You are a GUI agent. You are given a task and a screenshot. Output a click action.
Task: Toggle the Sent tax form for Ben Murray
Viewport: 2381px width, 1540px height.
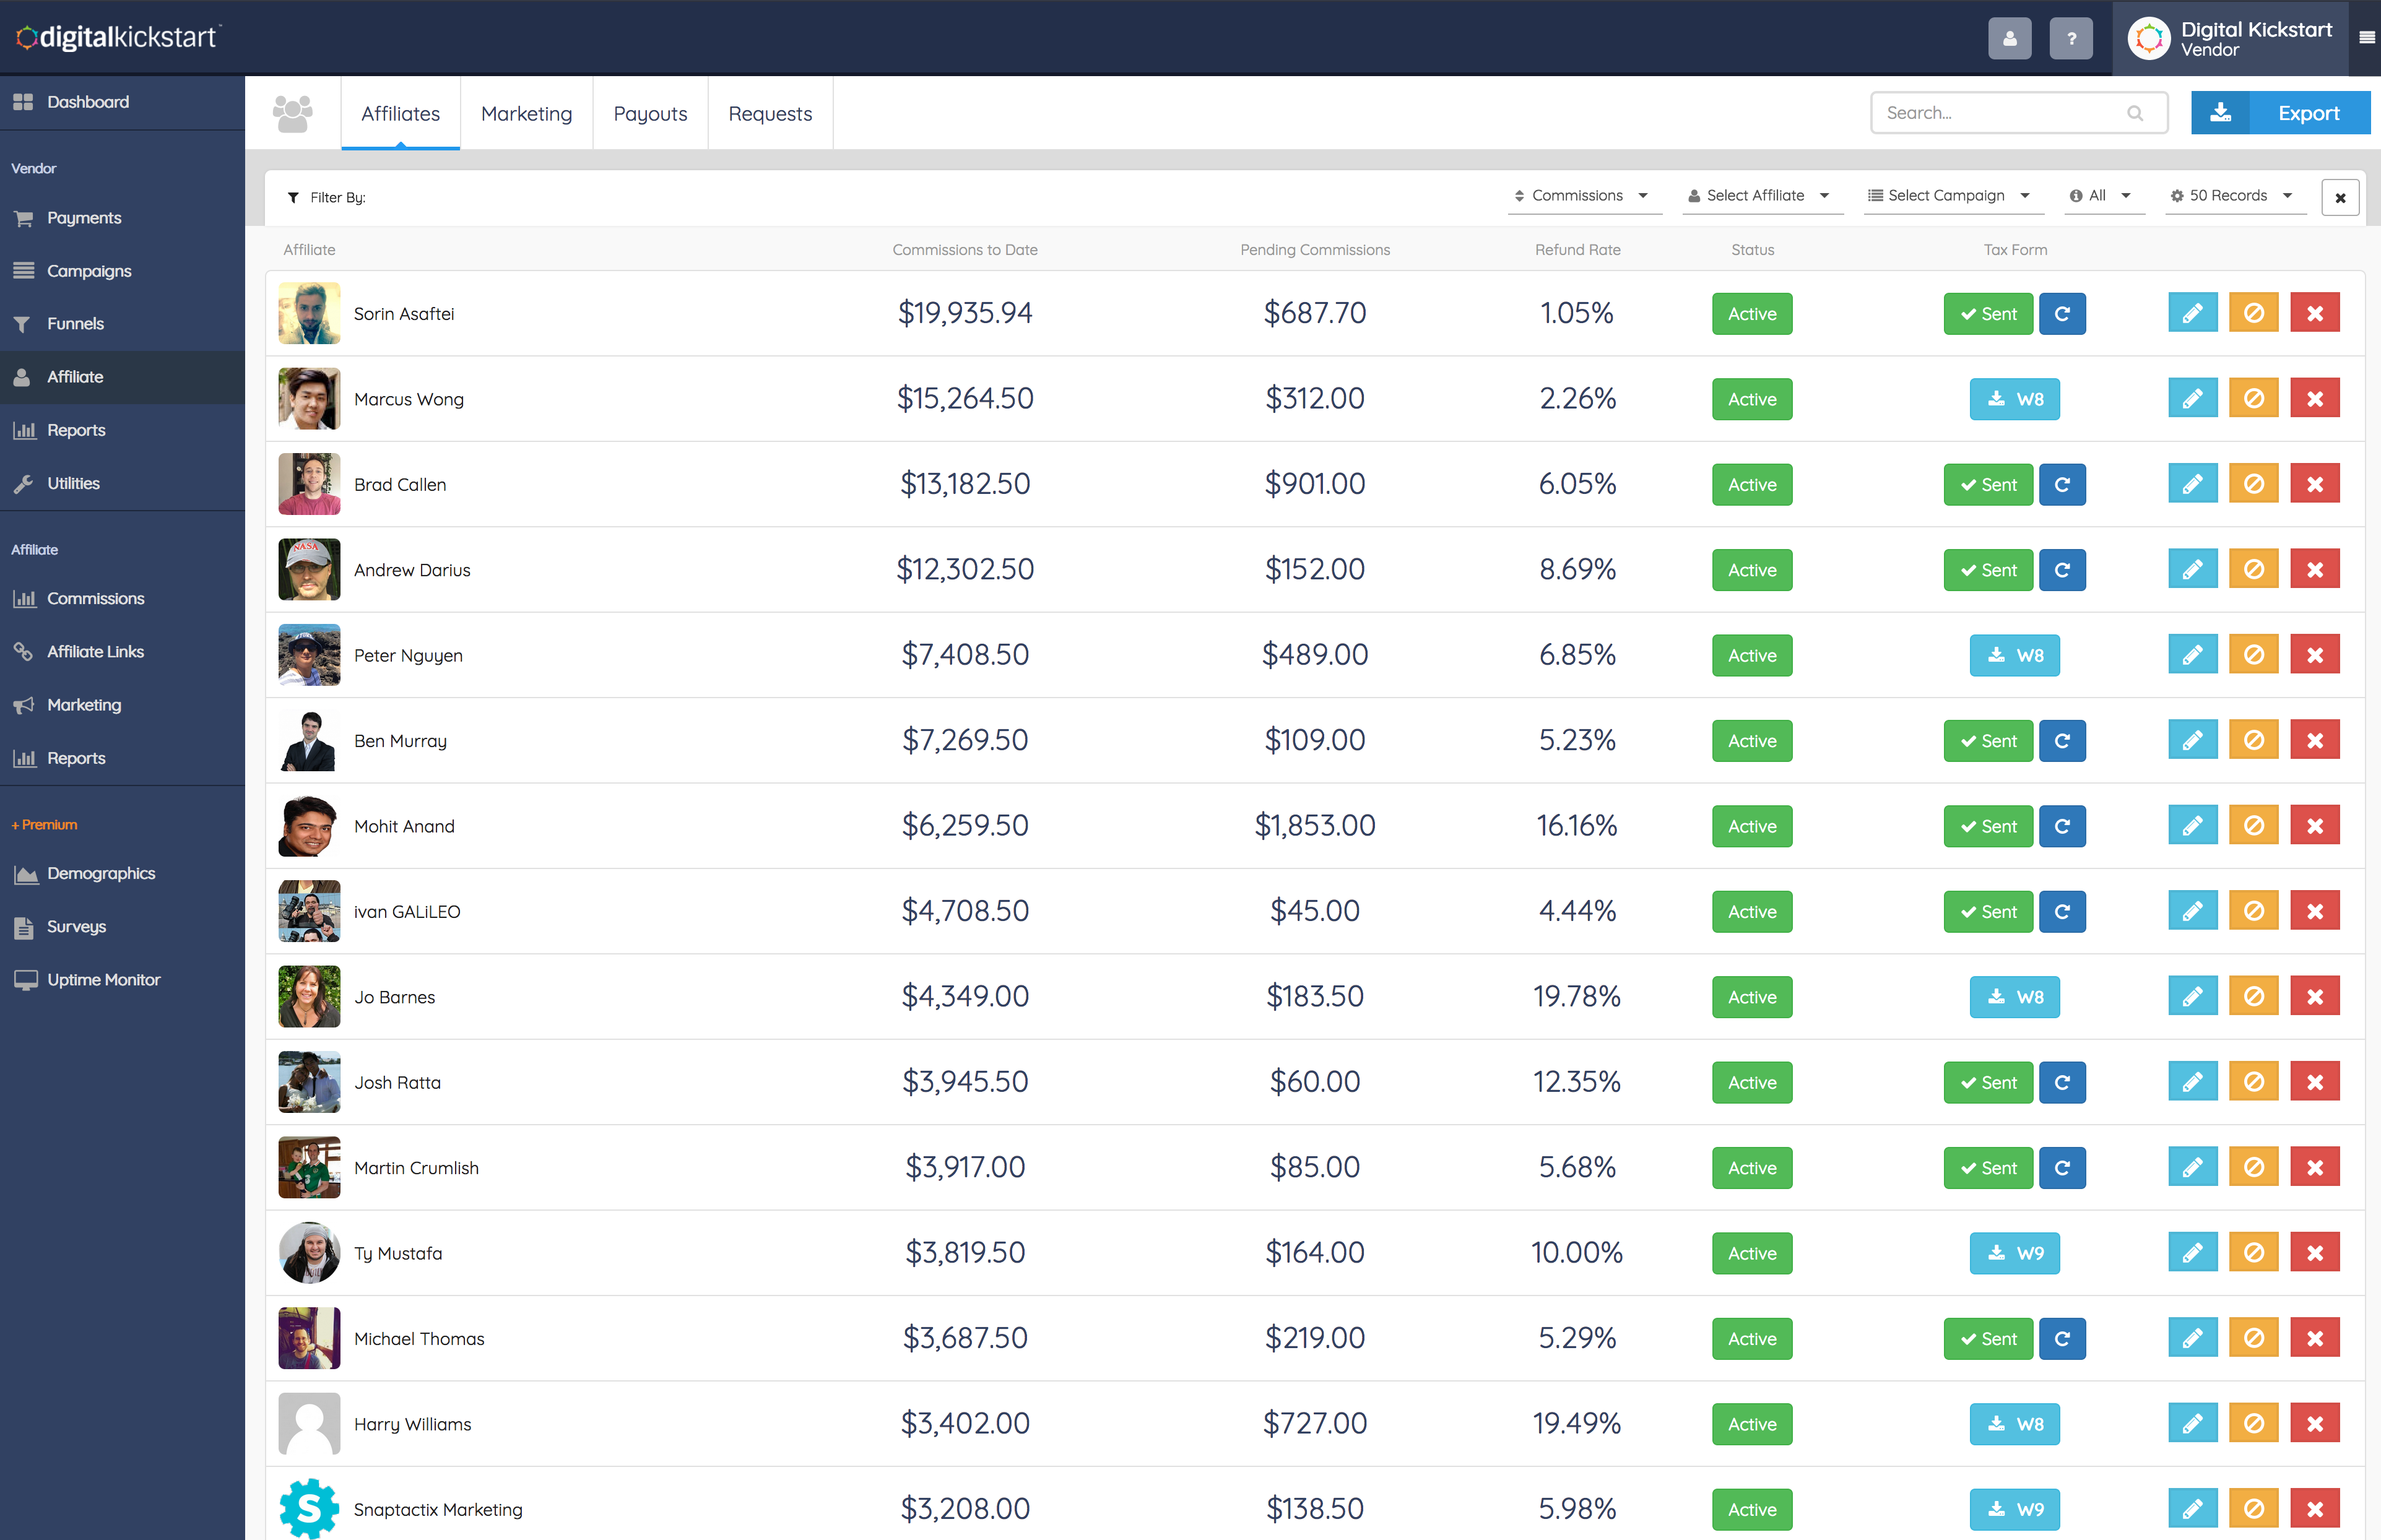[x=1987, y=741]
